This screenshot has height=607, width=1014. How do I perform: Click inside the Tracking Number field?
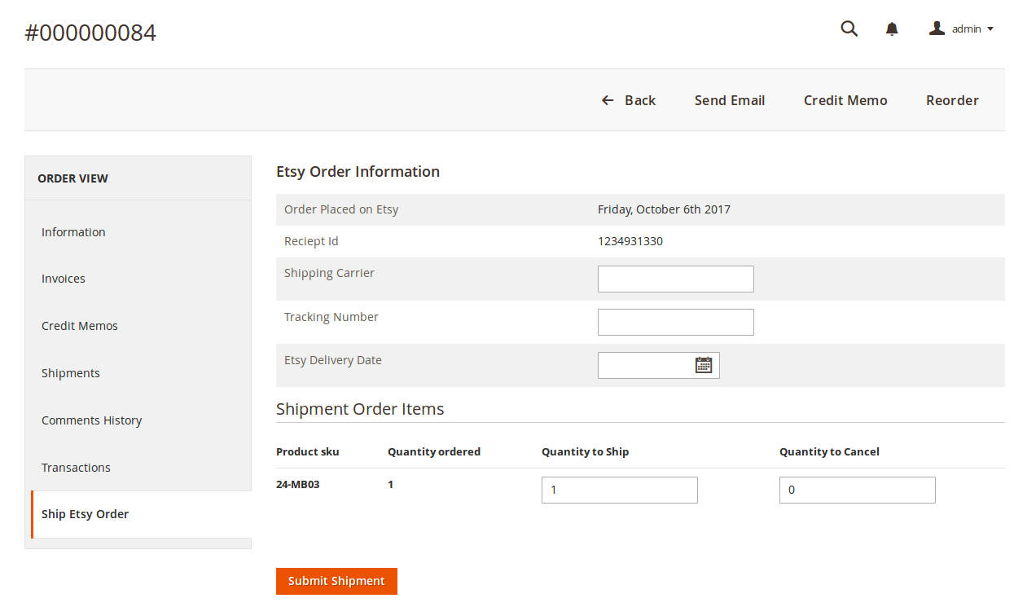[x=675, y=322]
